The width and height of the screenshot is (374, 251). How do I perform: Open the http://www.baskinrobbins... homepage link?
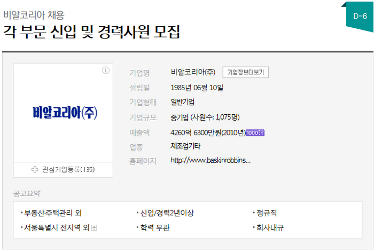coord(211,160)
